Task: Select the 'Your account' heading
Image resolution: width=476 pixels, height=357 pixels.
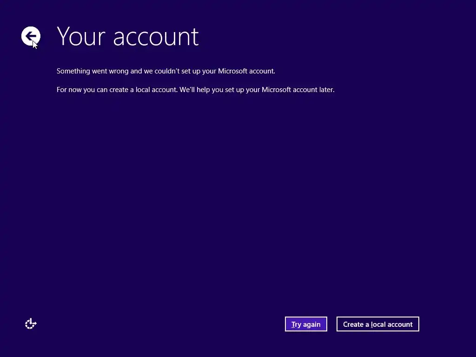Action: (127, 36)
